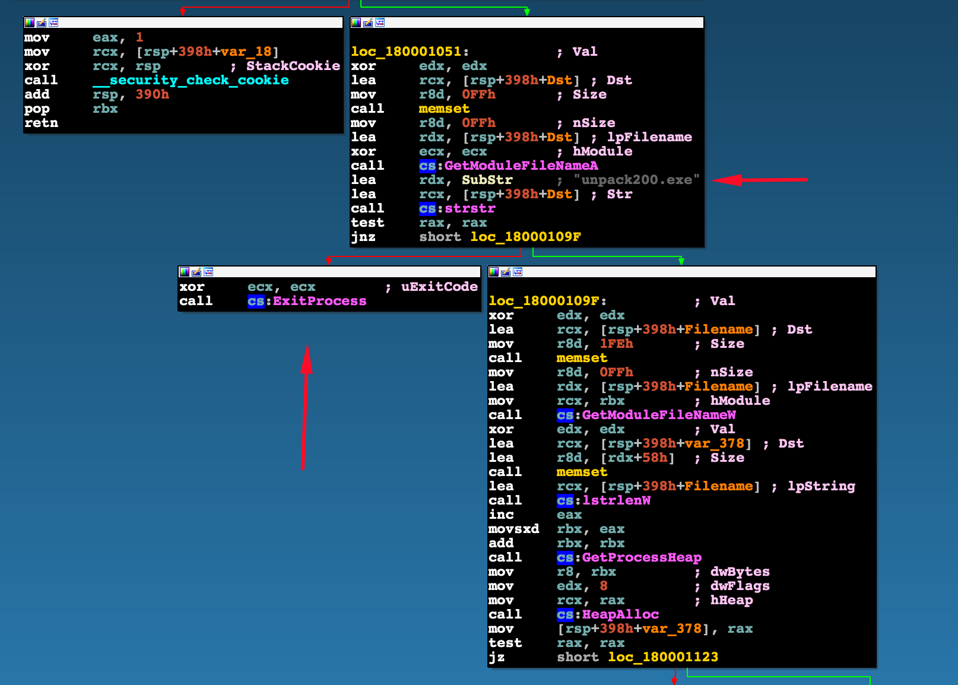Viewport: 958px width, 685px height.
Task: Click mov eax, 1 instruction
Action: point(84,37)
